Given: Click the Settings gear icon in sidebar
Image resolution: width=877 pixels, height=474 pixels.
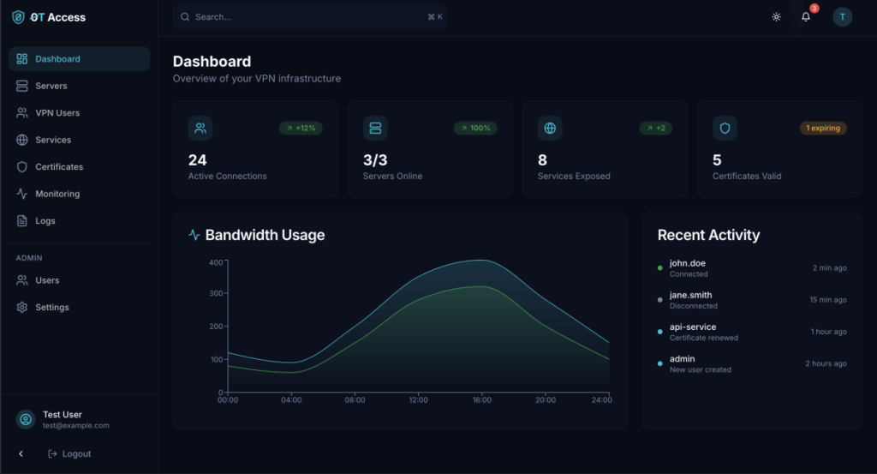Looking at the screenshot, I should [x=22, y=307].
